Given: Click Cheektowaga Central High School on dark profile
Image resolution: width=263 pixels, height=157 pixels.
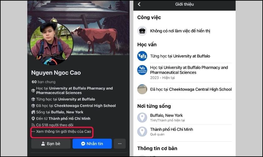Looking at the screenshot, I should [x=76, y=106].
